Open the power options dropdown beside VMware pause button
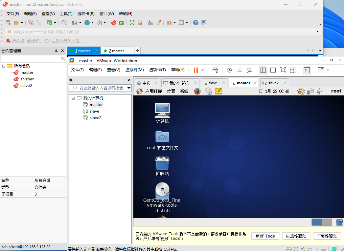This screenshot has height=251, width=344. pos(203,70)
